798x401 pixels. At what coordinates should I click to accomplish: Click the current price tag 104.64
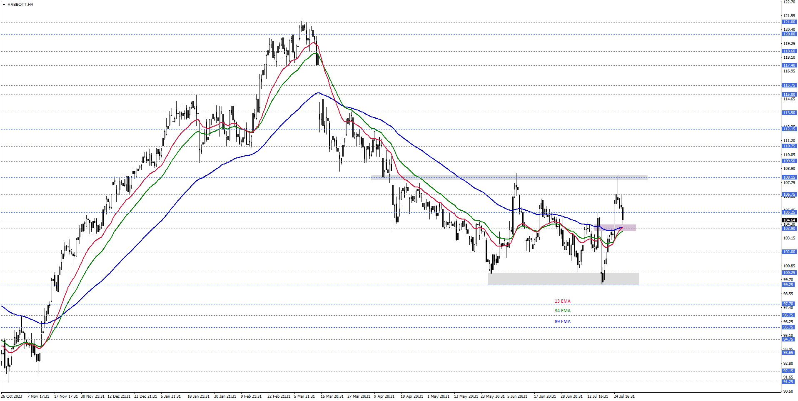coord(789,220)
